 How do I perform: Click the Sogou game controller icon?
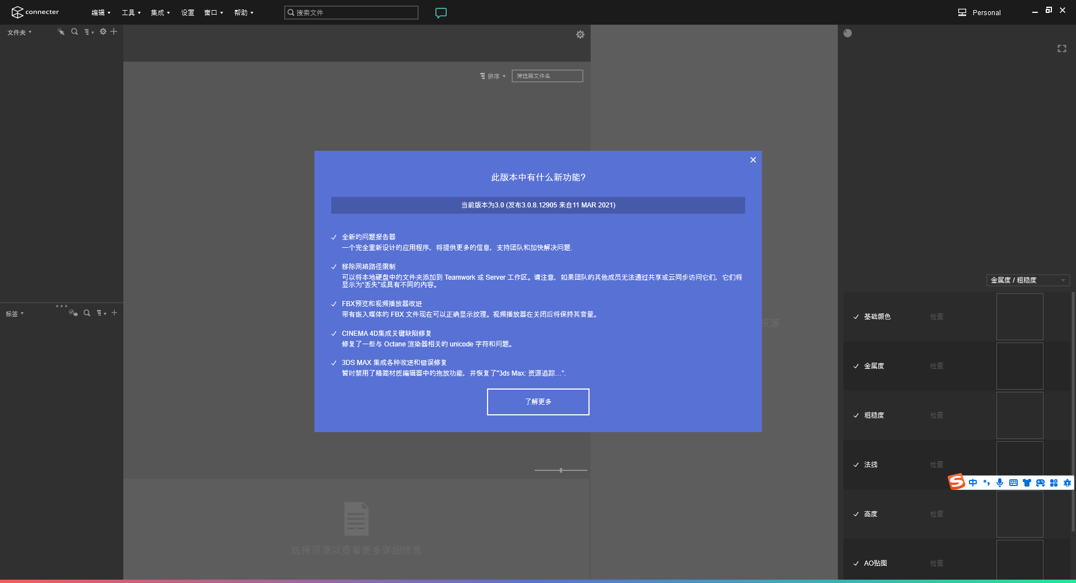(x=1040, y=483)
